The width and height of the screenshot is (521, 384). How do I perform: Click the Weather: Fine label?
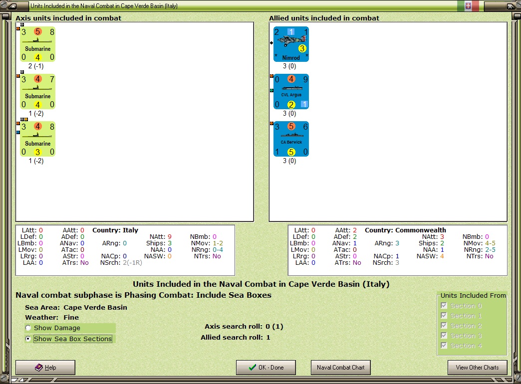(x=52, y=318)
